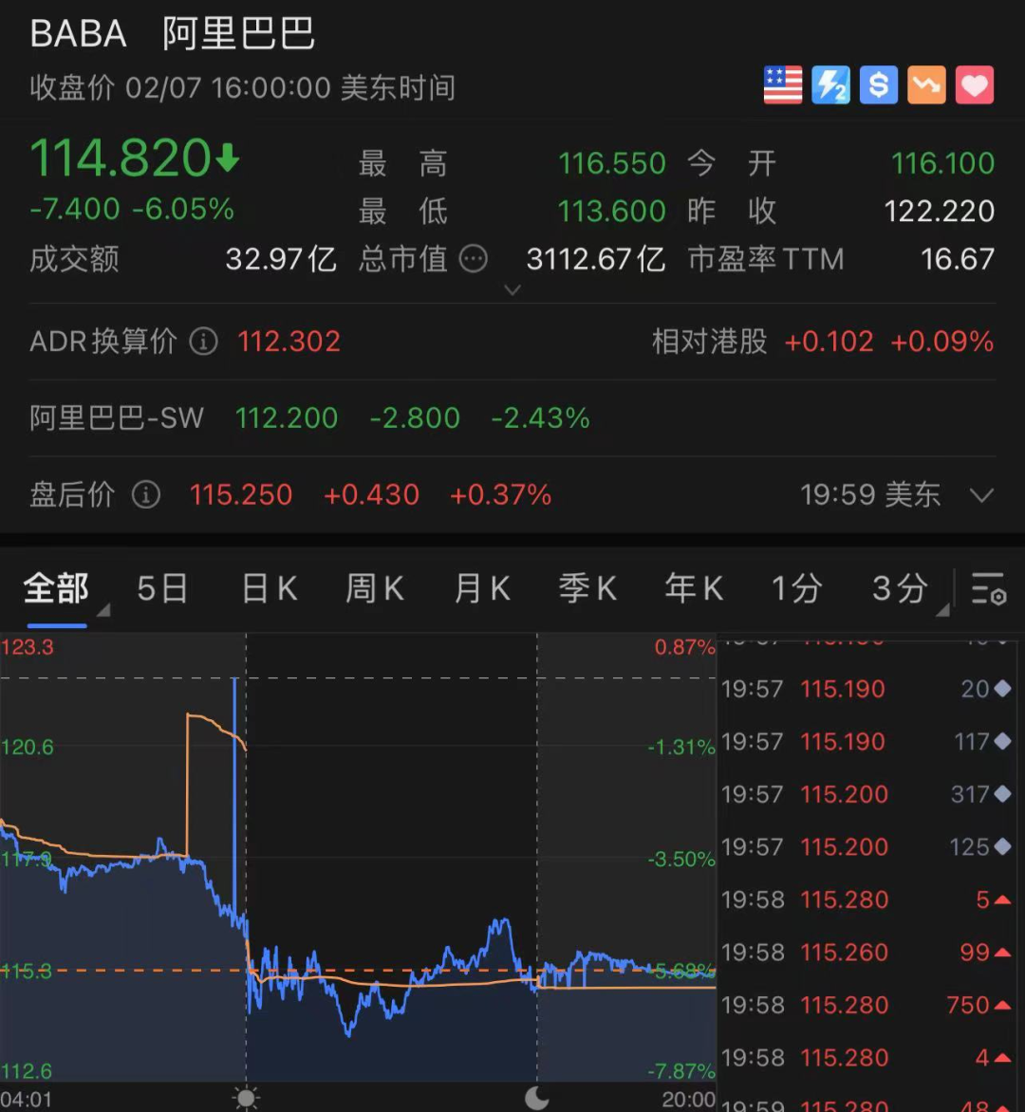Open the 阿里巴巴-SW Hong Kong quote row
Viewport: 1025px width, 1112px height.
pos(512,418)
